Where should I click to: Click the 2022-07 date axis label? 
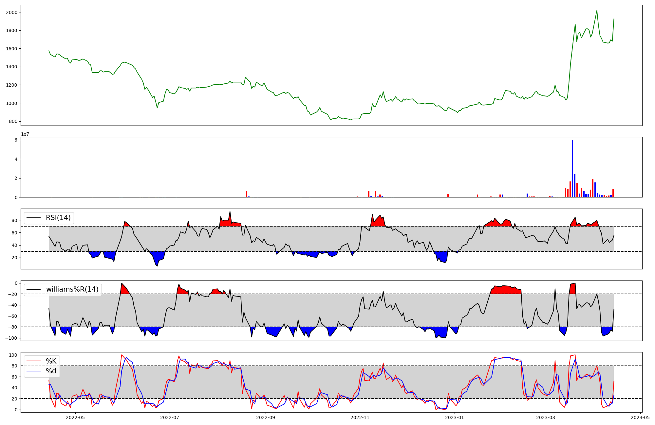coord(170,417)
